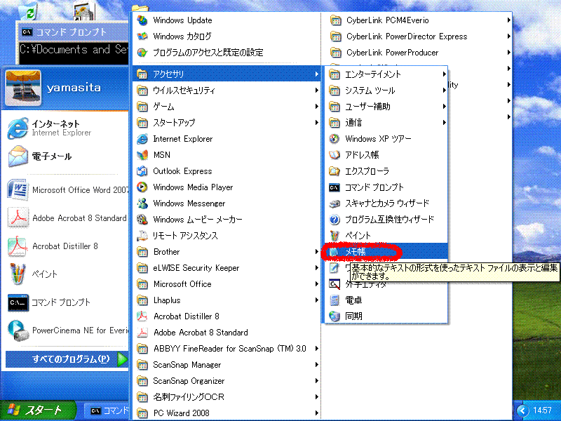This screenshot has height=421, width=561.
Task: Expand the ABBYY FineReader for ScanSnap submenu arrow
Action: click(317, 348)
